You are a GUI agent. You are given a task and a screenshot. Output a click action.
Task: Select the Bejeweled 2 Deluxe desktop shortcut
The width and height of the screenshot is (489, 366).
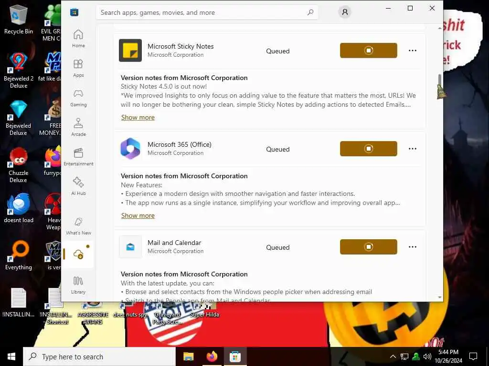[x=19, y=71]
